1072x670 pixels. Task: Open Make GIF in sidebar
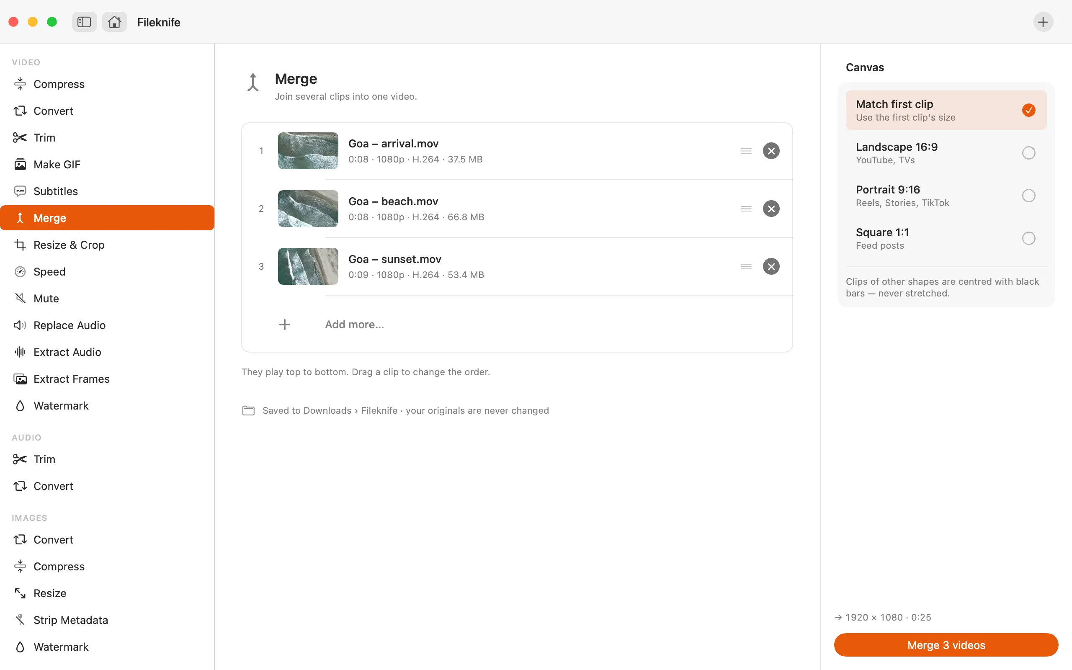107,165
